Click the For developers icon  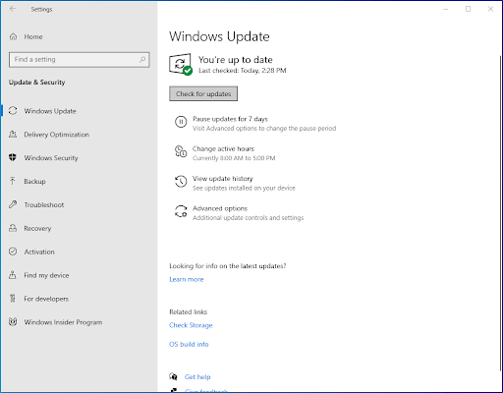coord(13,299)
